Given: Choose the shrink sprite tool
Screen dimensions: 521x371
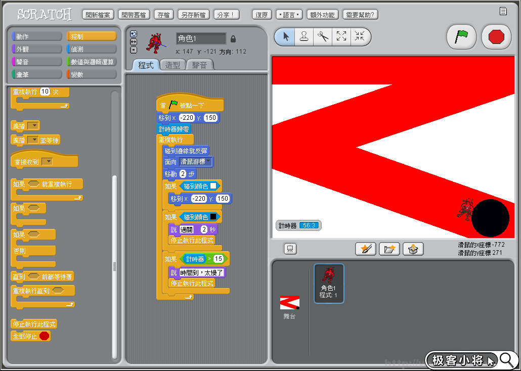Looking at the screenshot, I should pos(360,37).
